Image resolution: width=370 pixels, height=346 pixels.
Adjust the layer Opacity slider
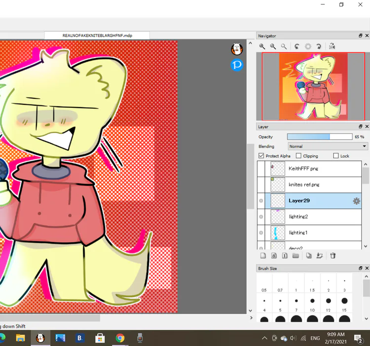[x=320, y=137]
